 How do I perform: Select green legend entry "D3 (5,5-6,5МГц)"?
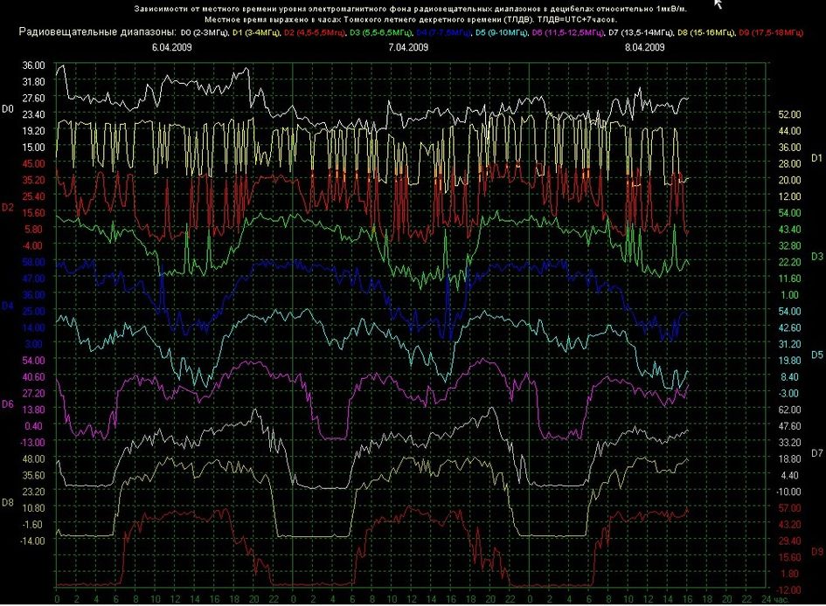pos(381,32)
